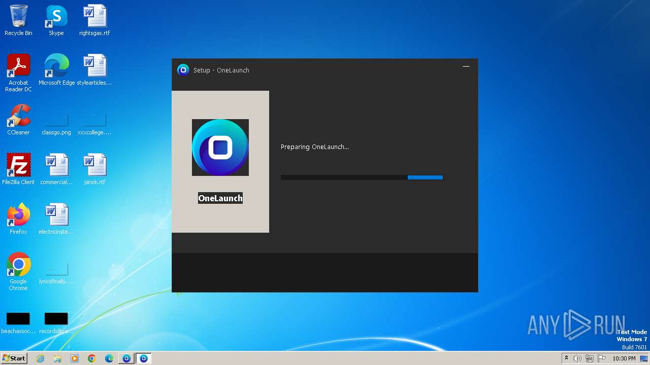Open CCleaner desktop shortcut
650x365 pixels.
point(18,120)
